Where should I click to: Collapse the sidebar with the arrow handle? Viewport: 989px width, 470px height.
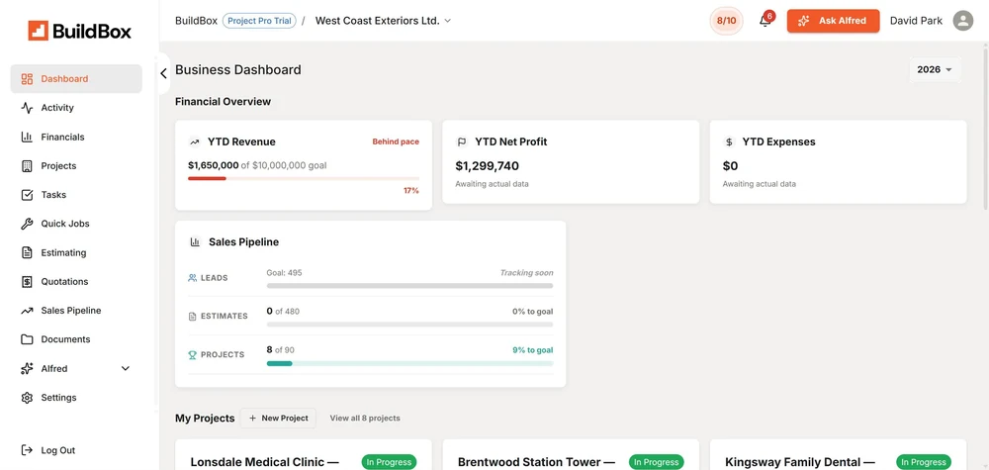pyautogui.click(x=163, y=74)
